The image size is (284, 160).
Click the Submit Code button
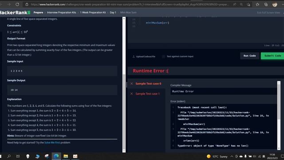point(272,56)
